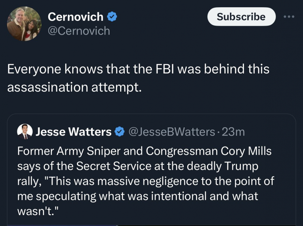
Task: Open the @JesseBWatters handle
Action: tap(171, 132)
